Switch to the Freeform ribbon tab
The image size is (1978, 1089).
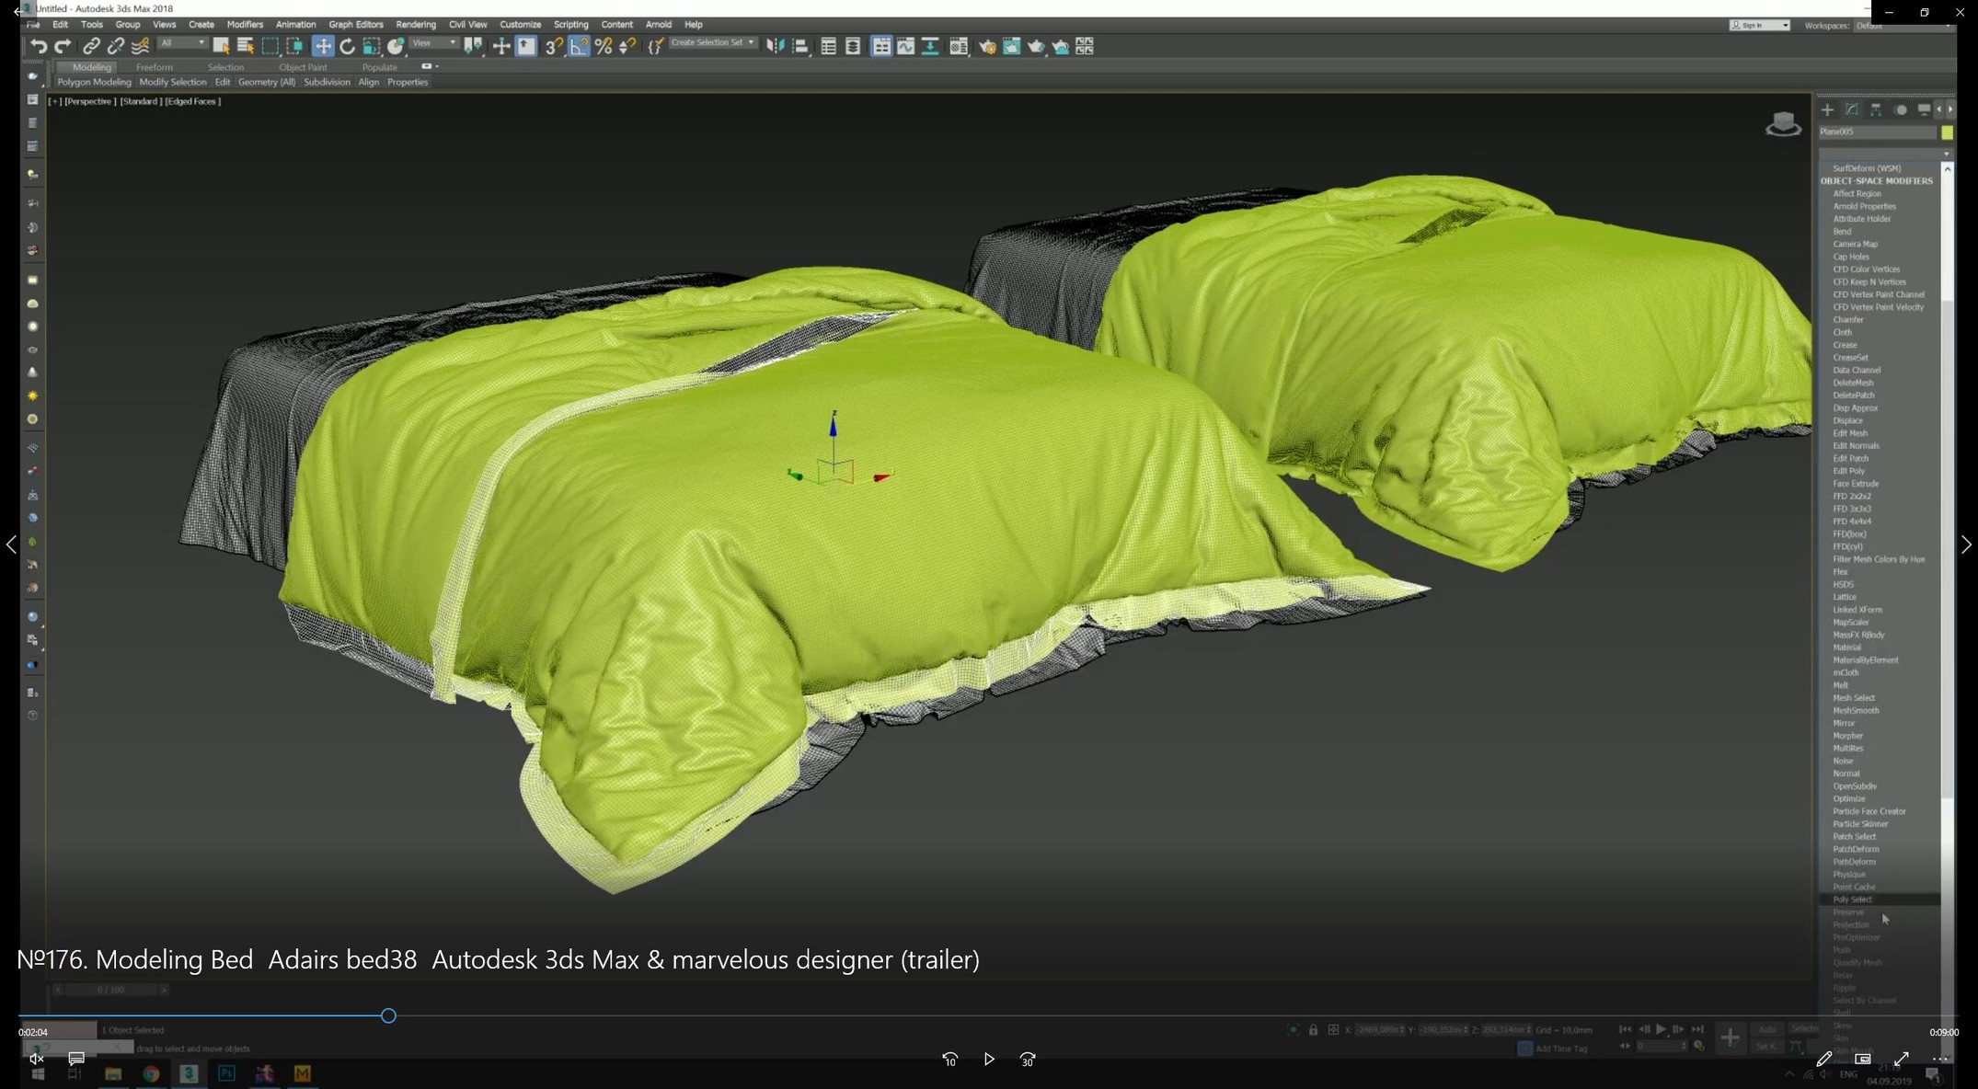(155, 67)
